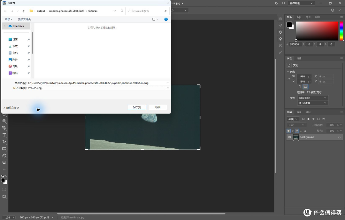Select the Zoom tool in left toolbar

tap(4, 162)
